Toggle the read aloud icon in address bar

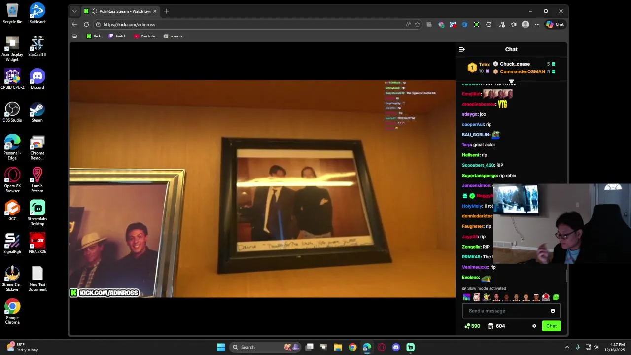408,24
